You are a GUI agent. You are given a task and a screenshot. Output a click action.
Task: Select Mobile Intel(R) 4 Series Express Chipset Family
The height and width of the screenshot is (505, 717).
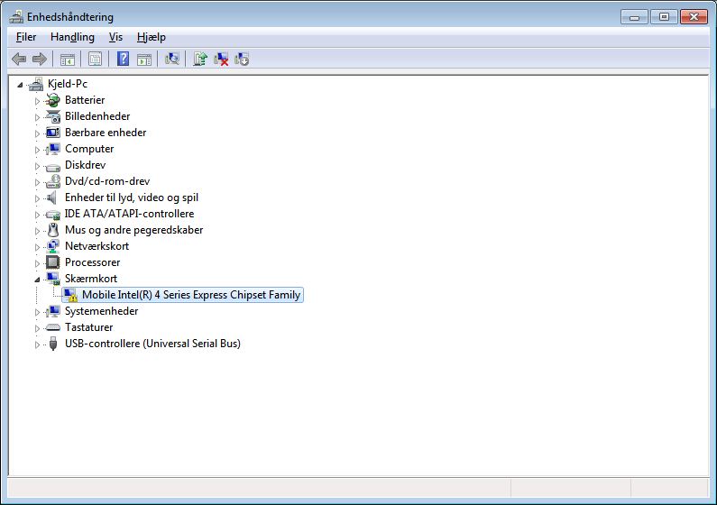(191, 295)
